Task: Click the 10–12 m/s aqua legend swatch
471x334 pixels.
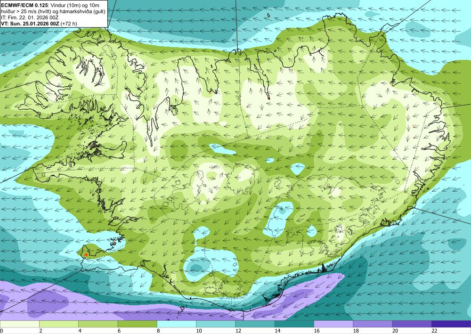Action: coord(216,324)
